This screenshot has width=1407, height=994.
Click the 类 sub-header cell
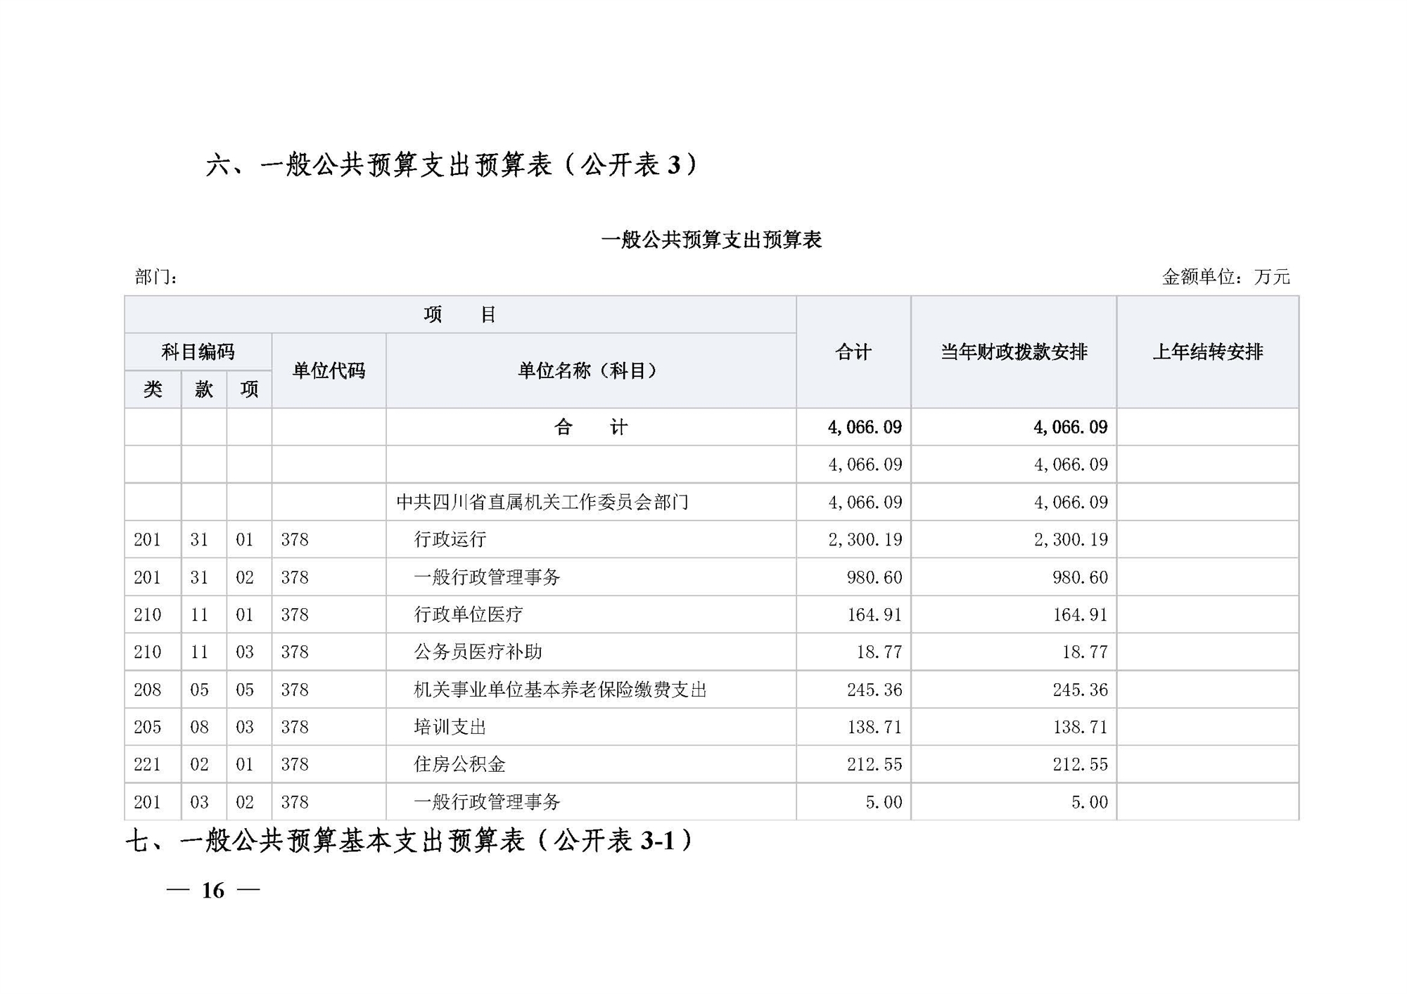pos(153,389)
